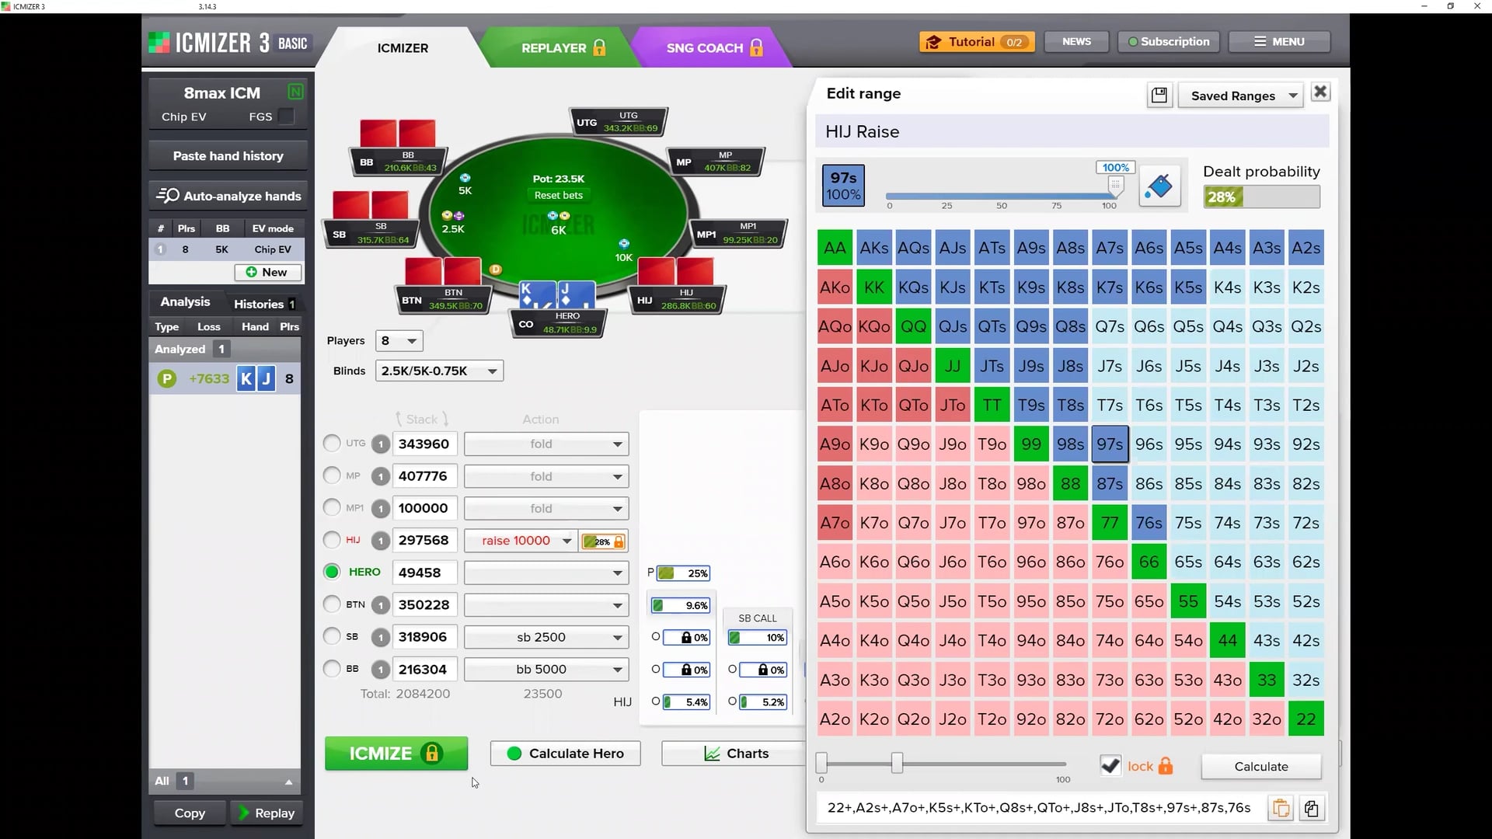Click the dealer button chip on table
The image size is (1492, 839).
(496, 270)
